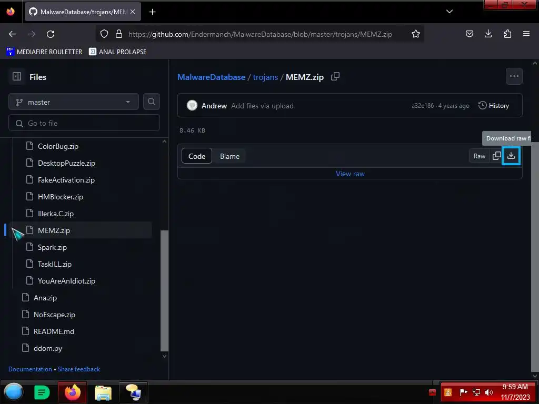Open the Windows Start orb
539x404 pixels.
(13, 392)
